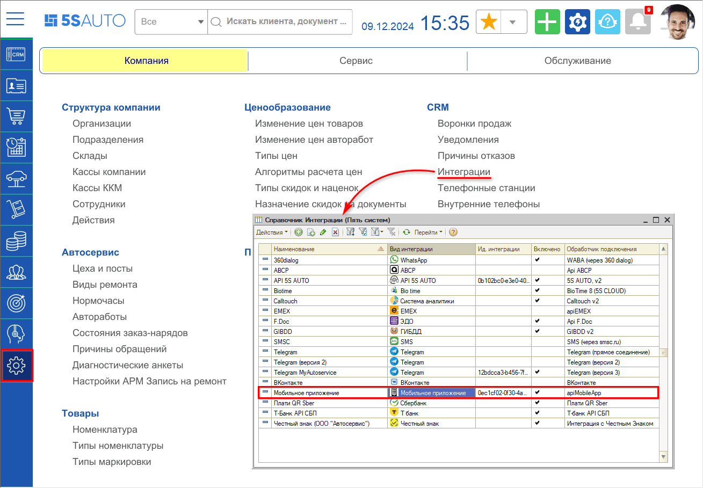703x488 pixels.
Task: Open the Действия dropdown menu
Action: click(272, 232)
